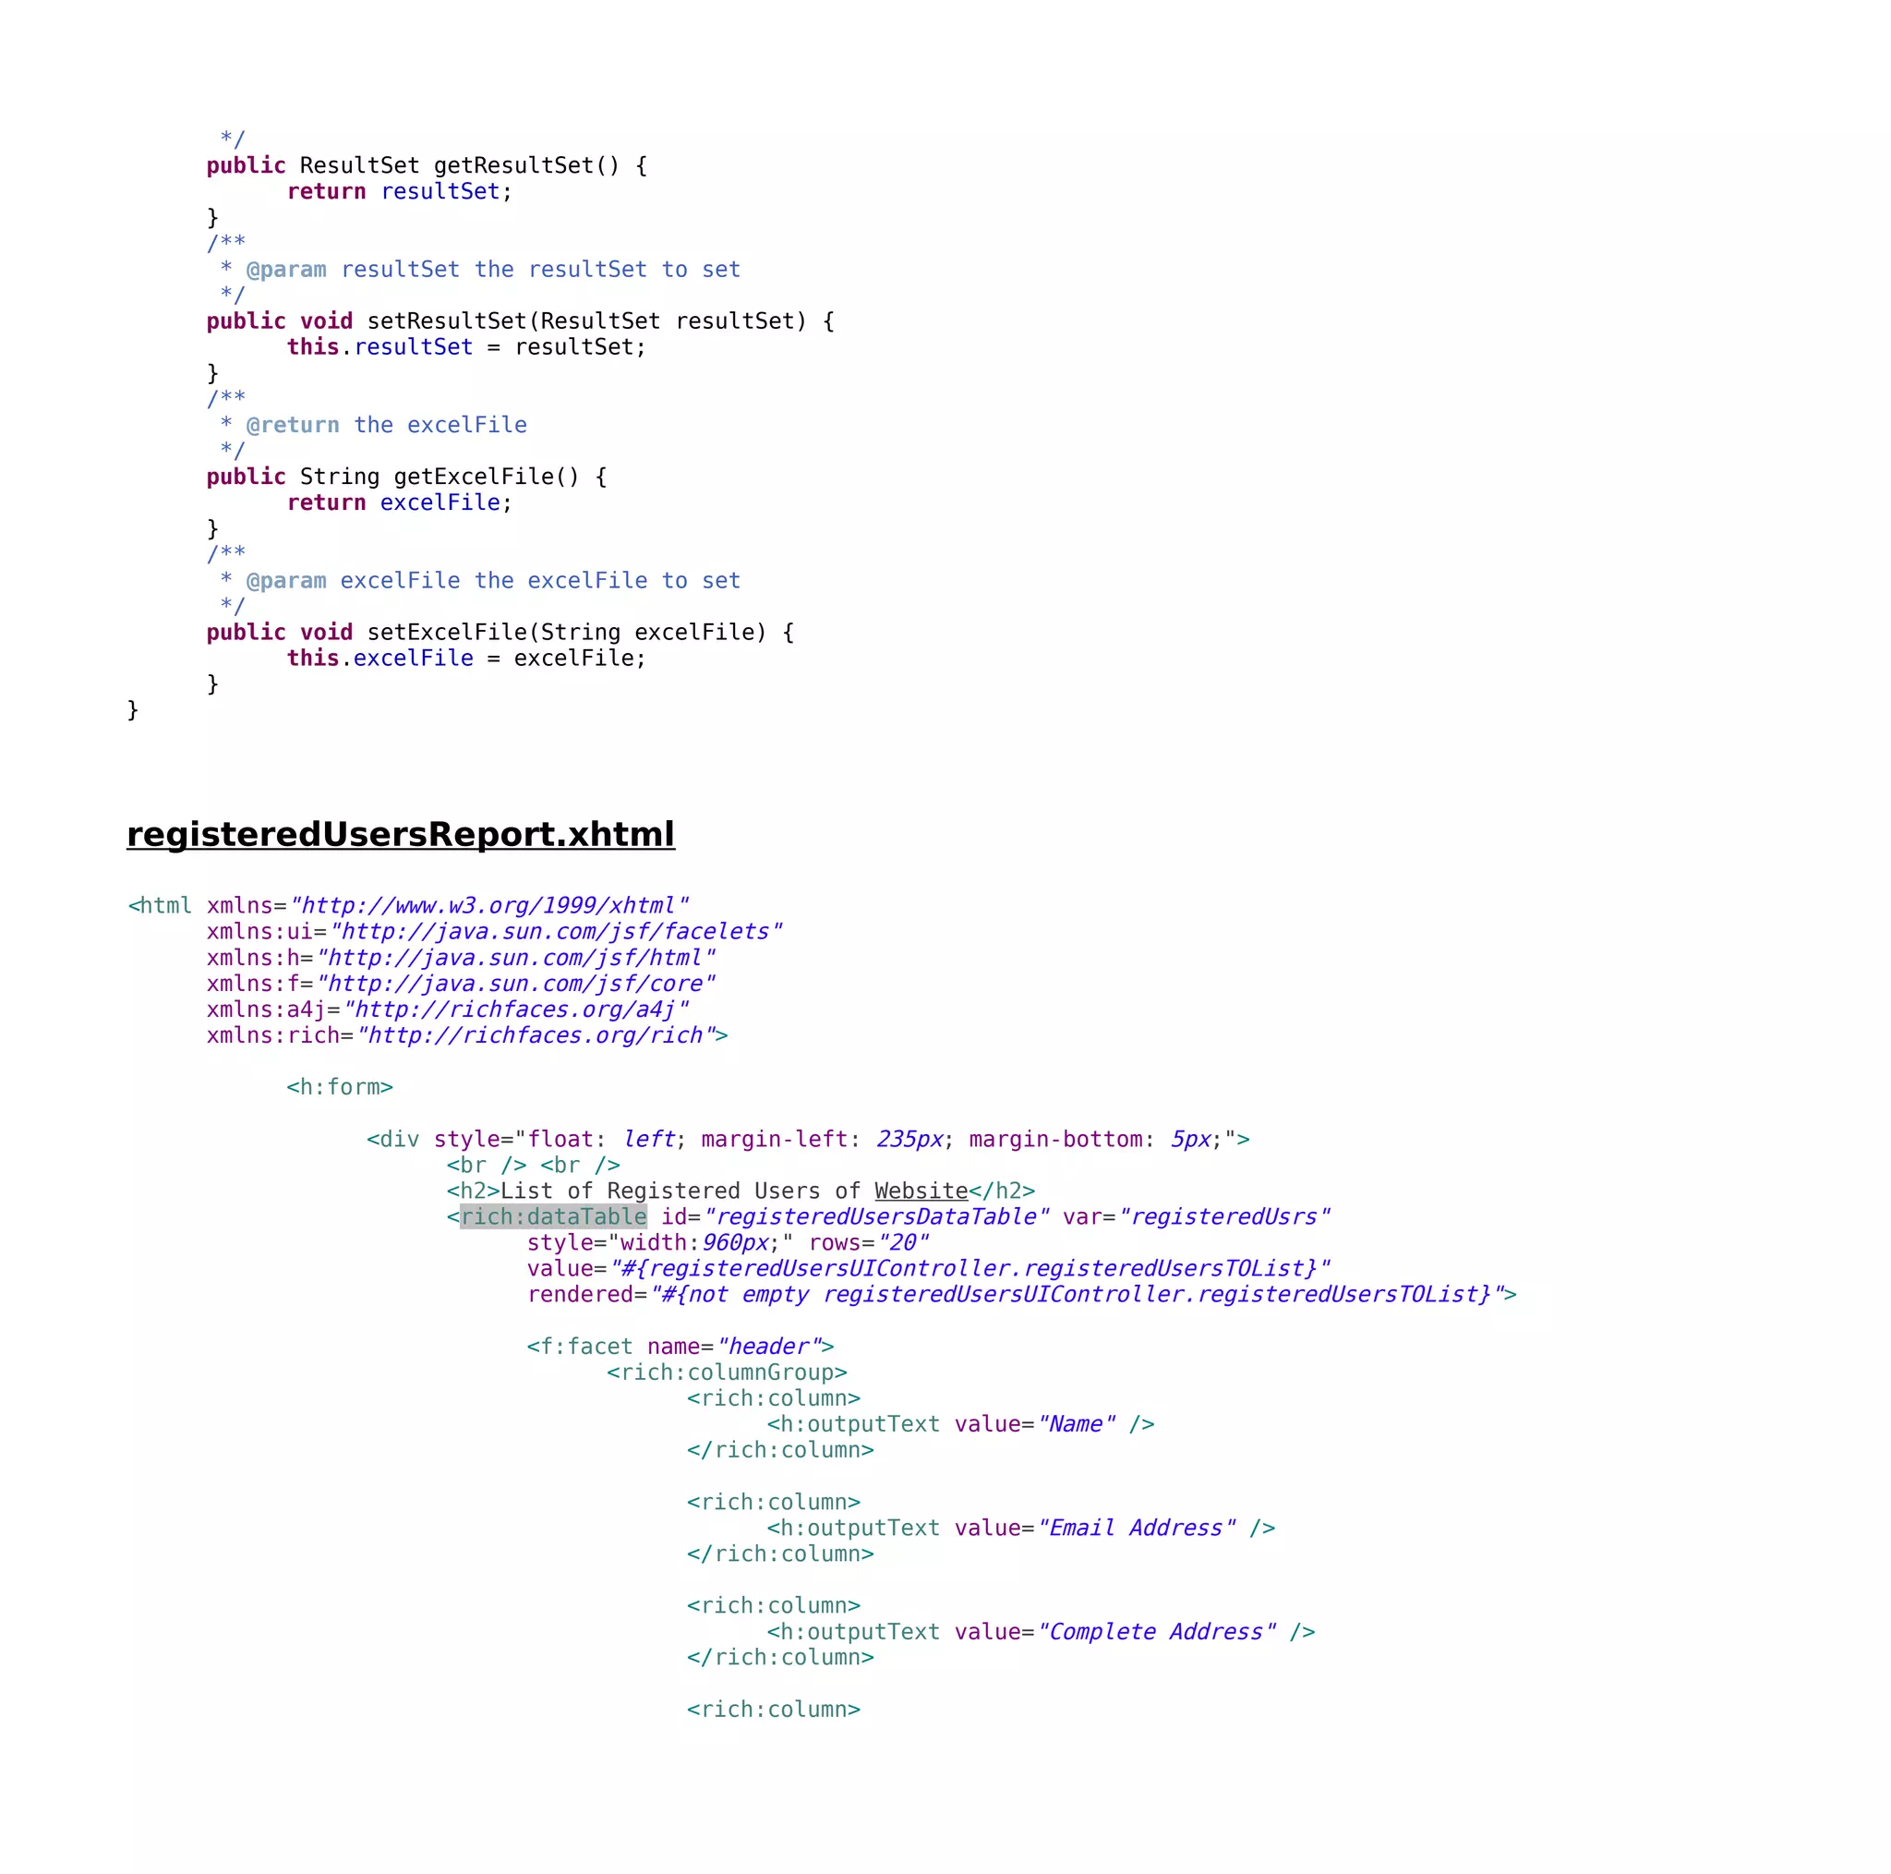Click the f:facet name="header" tag
This screenshot has height=1874, width=1891.
[x=681, y=1347]
